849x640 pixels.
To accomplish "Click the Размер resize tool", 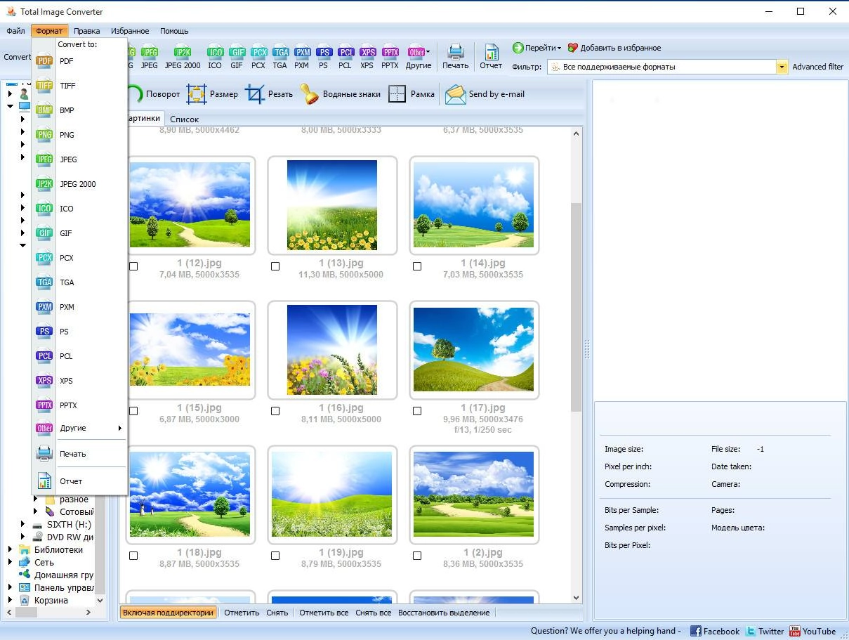I will point(212,94).
